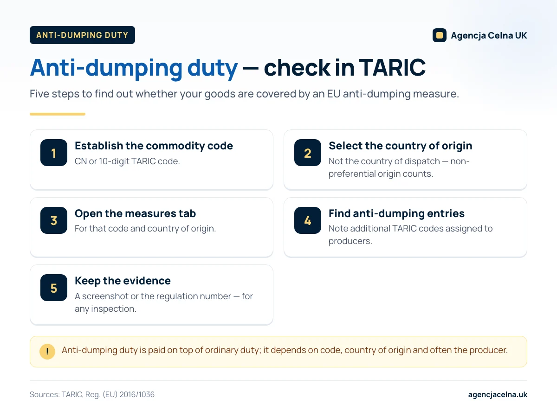Click the exclamation warning icon
This screenshot has height=418, width=557.
click(47, 351)
